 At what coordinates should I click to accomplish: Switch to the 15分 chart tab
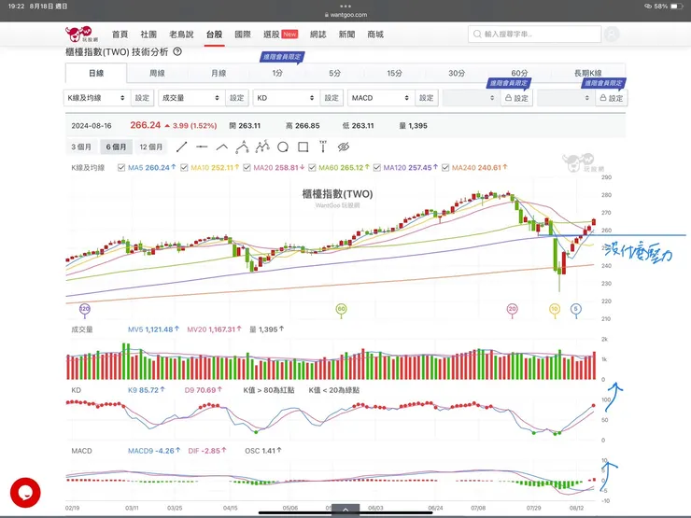pyautogui.click(x=394, y=73)
